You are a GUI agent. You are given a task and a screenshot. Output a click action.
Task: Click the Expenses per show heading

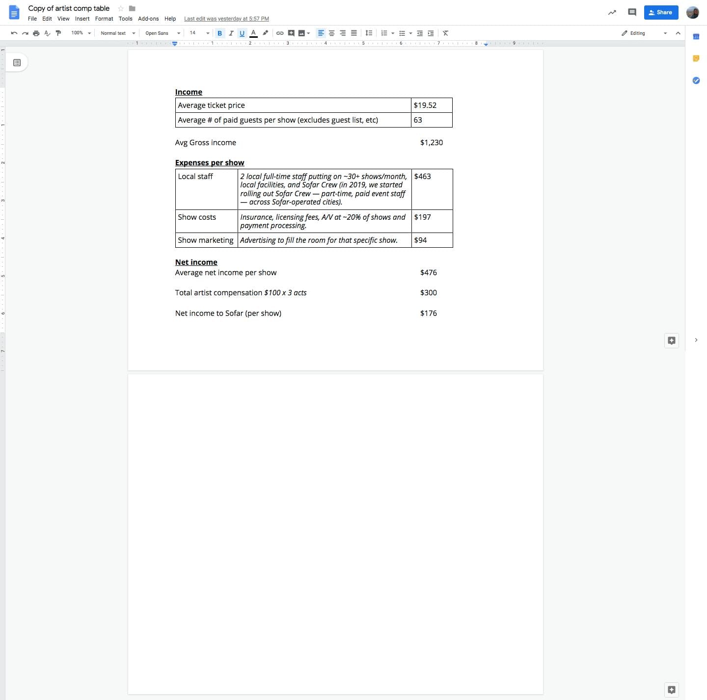(x=210, y=163)
